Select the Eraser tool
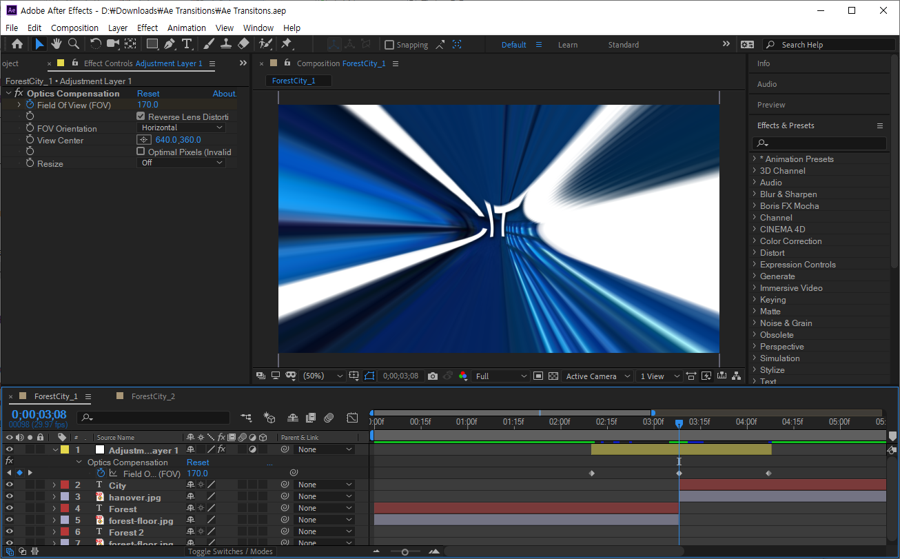Viewport: 900px width, 559px height. (x=243, y=44)
